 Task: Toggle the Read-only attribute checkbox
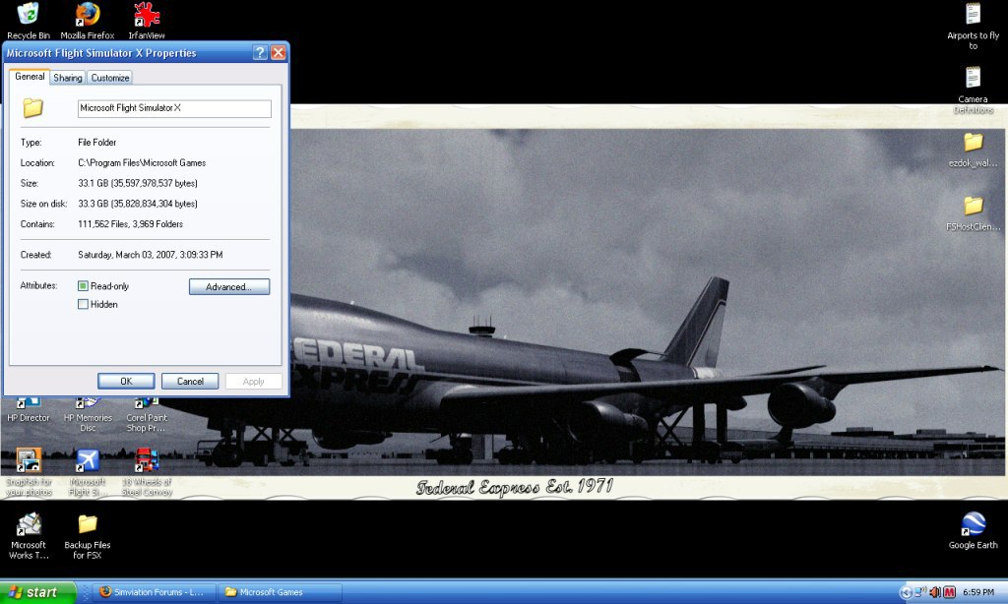click(84, 286)
